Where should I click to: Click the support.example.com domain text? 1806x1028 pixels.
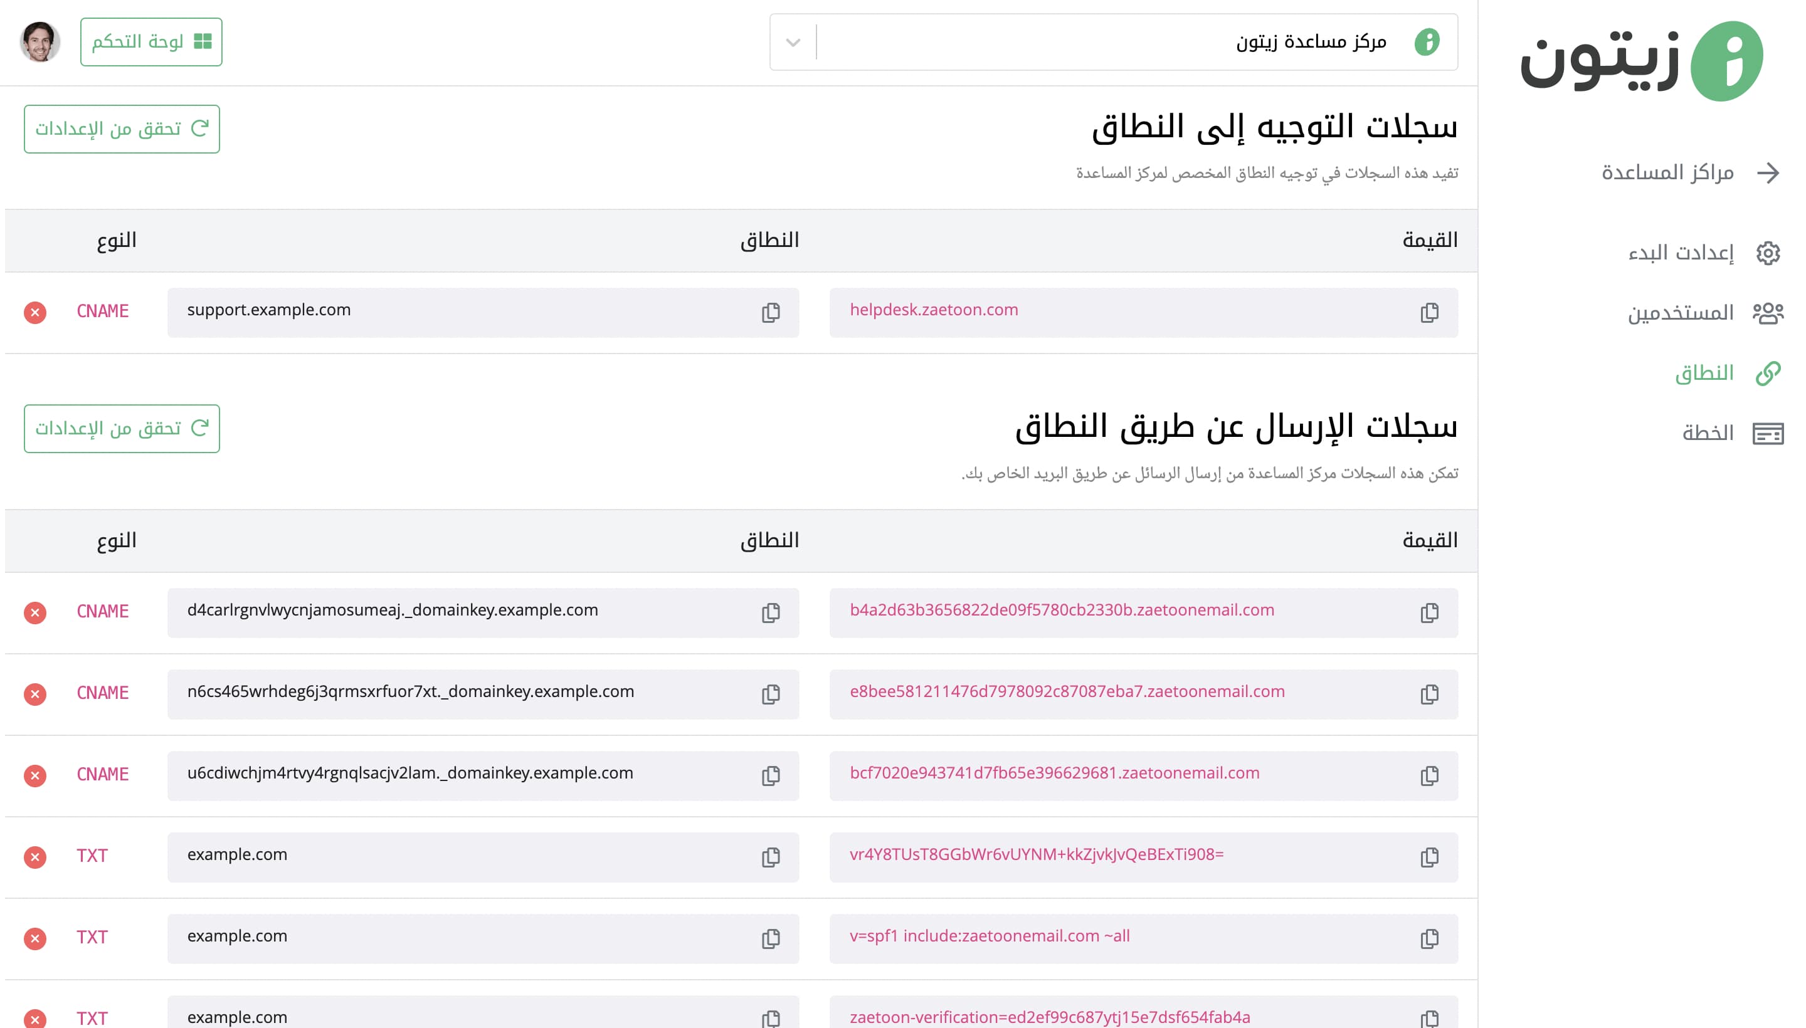[x=268, y=309]
